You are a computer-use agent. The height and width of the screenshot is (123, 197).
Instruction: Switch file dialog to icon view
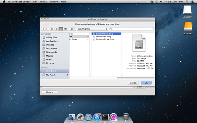coord(52,29)
